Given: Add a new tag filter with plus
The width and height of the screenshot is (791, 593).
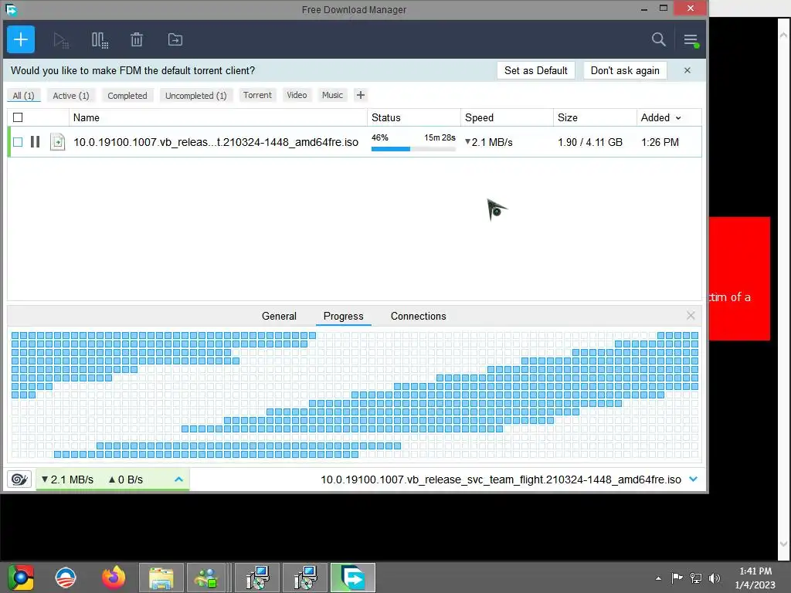Looking at the screenshot, I should pyautogui.click(x=360, y=95).
